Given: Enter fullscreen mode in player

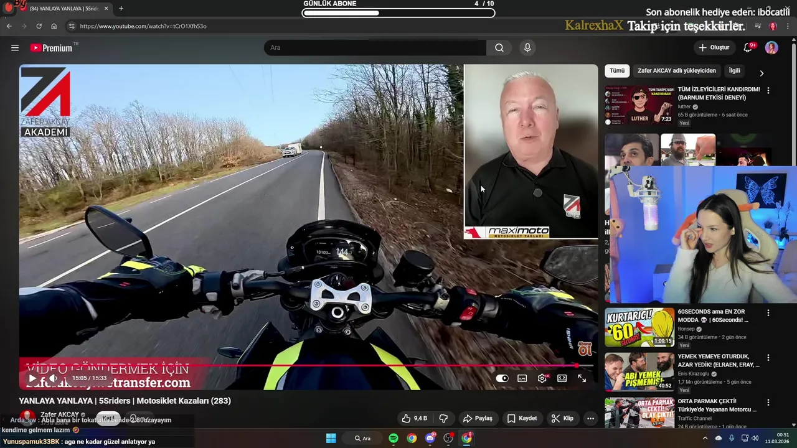Looking at the screenshot, I should click(x=582, y=378).
